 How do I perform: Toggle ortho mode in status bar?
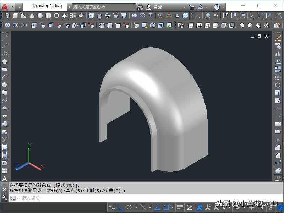pyautogui.click(x=121, y=207)
